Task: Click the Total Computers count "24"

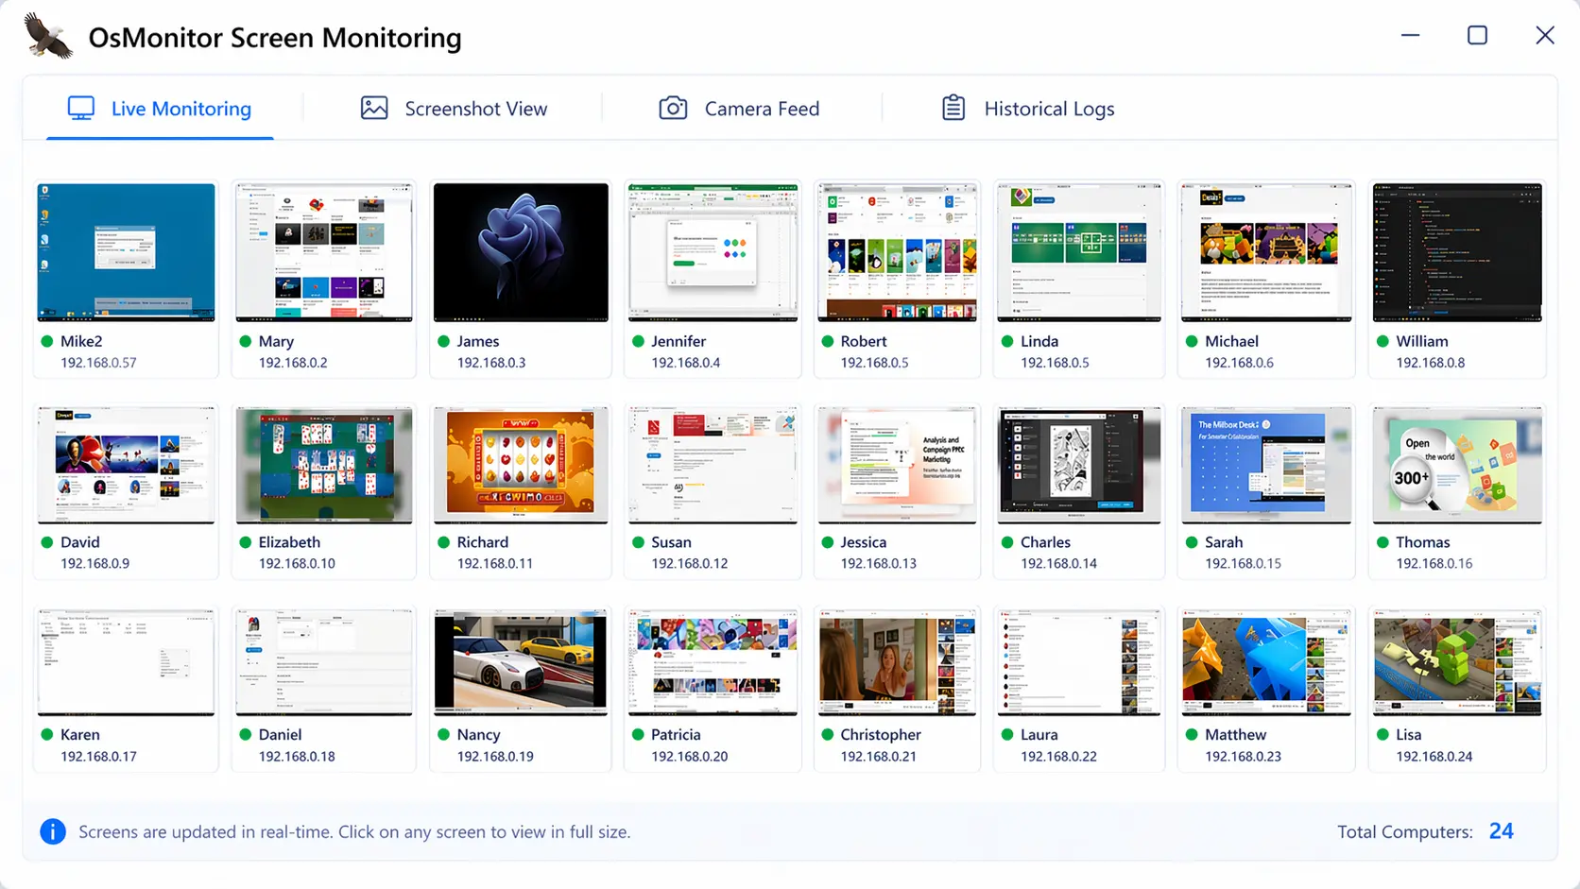Action: (x=1502, y=831)
